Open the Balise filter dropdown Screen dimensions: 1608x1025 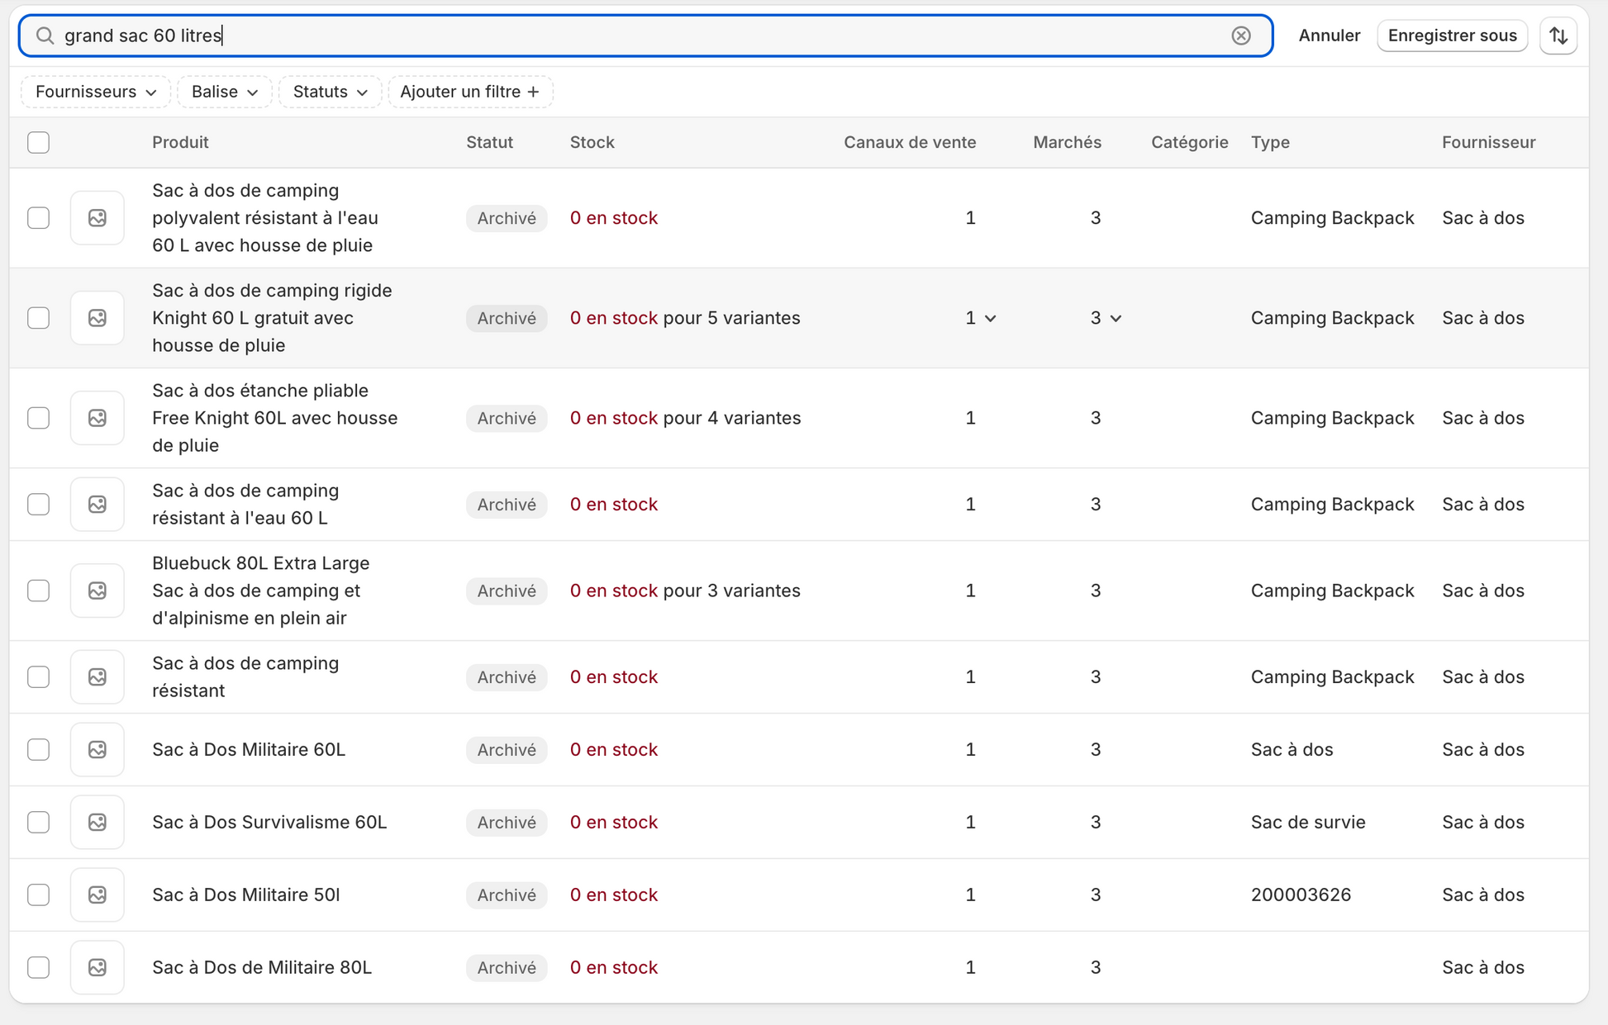coord(225,92)
